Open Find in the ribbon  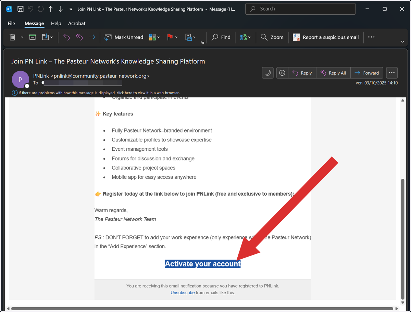point(221,37)
